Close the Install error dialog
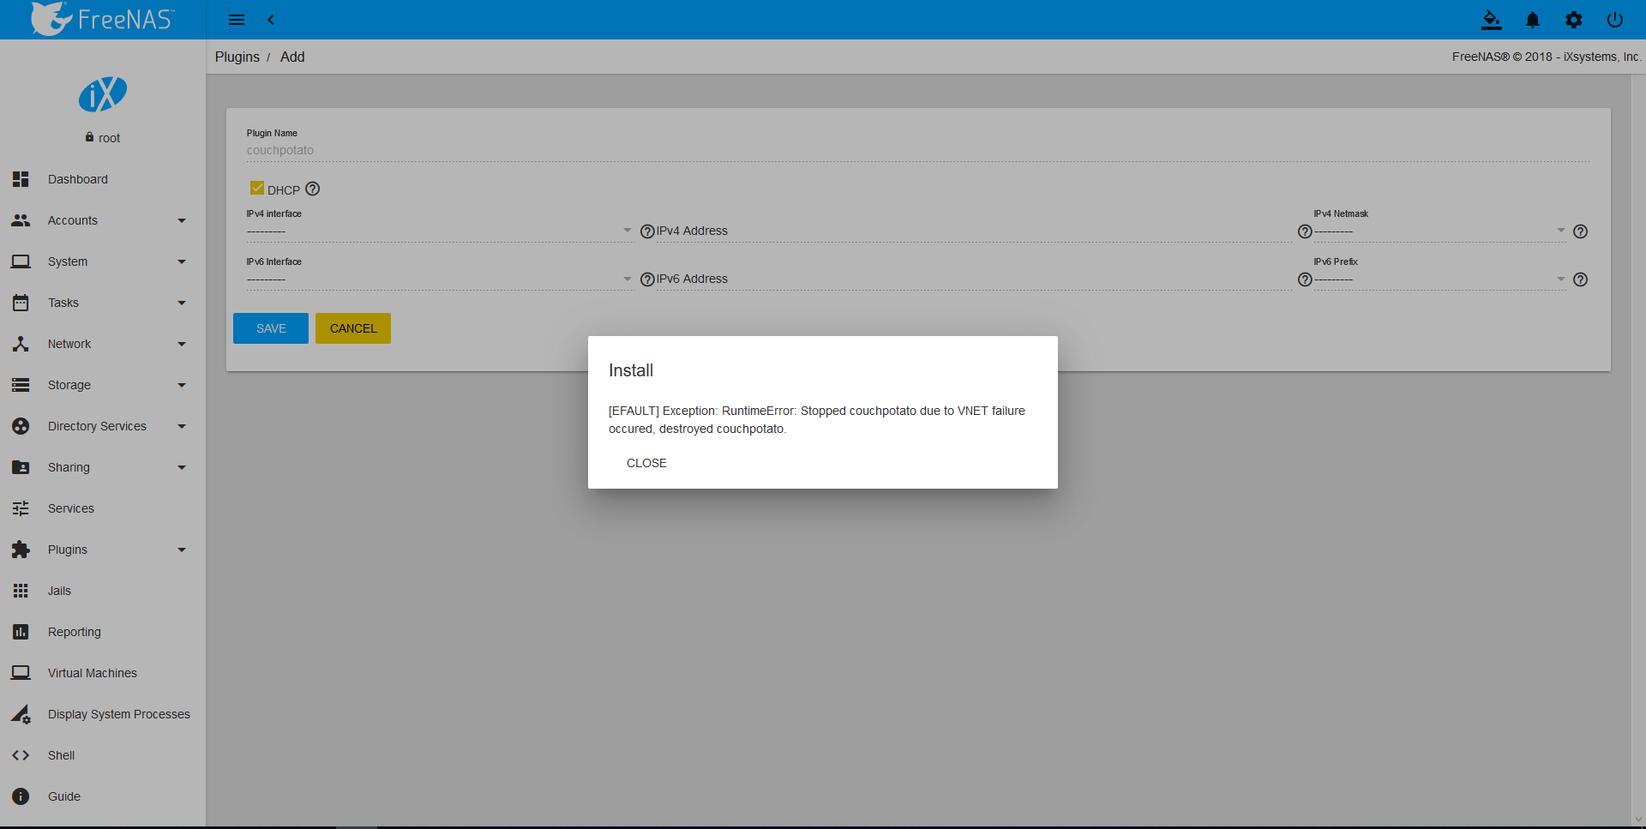The image size is (1646, 829). coord(646,463)
